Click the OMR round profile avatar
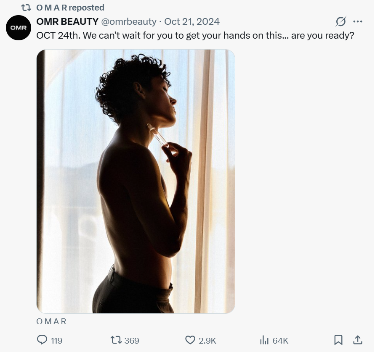 [19, 28]
